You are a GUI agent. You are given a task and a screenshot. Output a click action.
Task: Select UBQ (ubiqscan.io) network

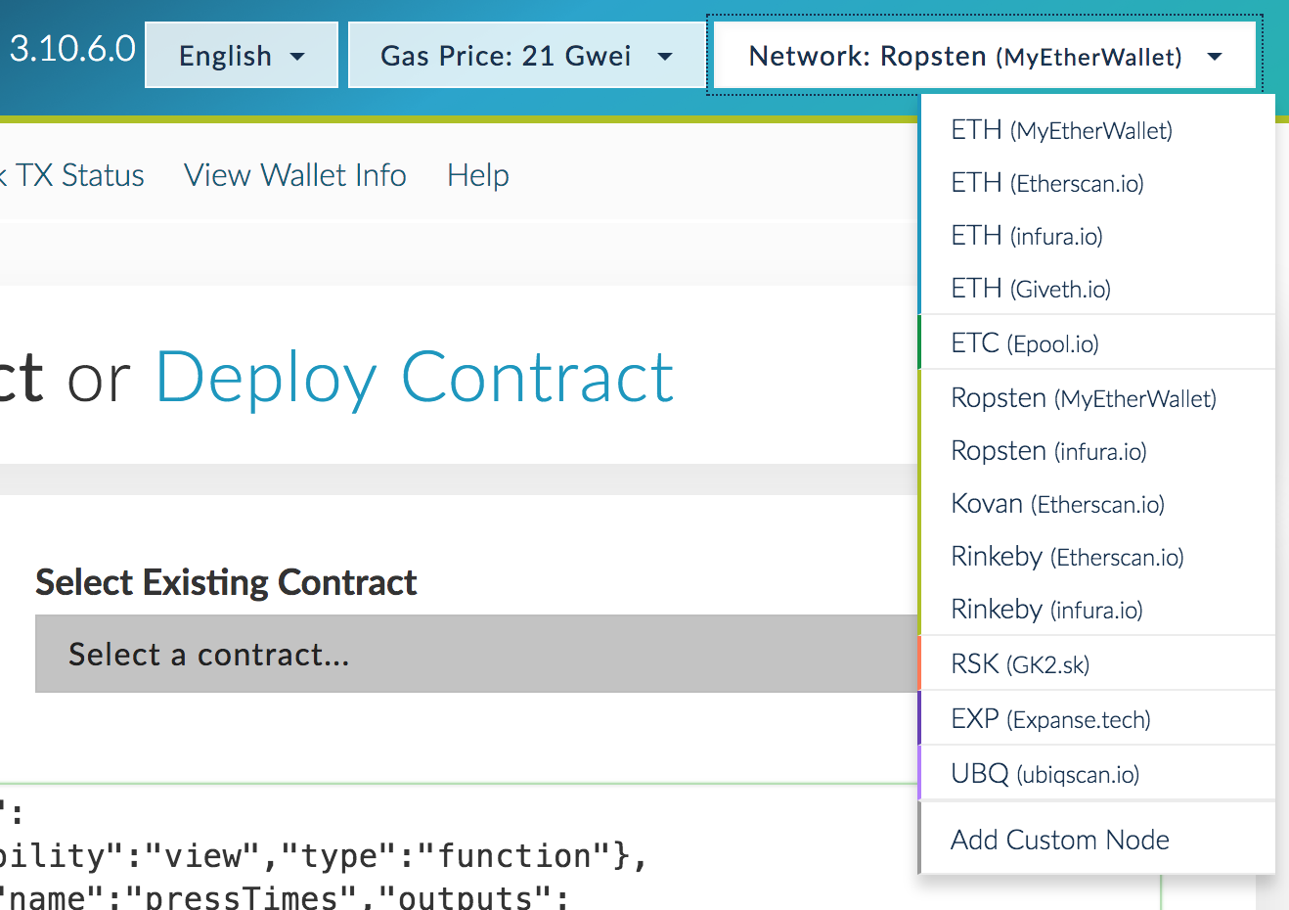[1098, 774]
